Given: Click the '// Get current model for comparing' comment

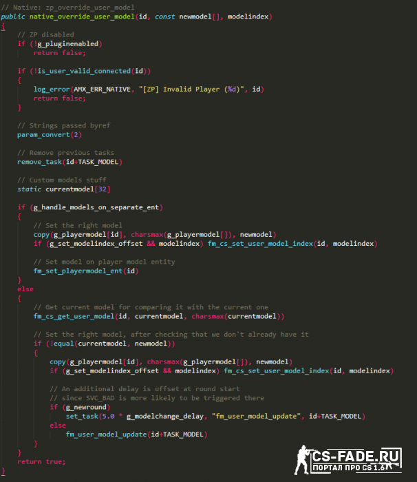Looking at the screenshot, I should tap(151, 307).
